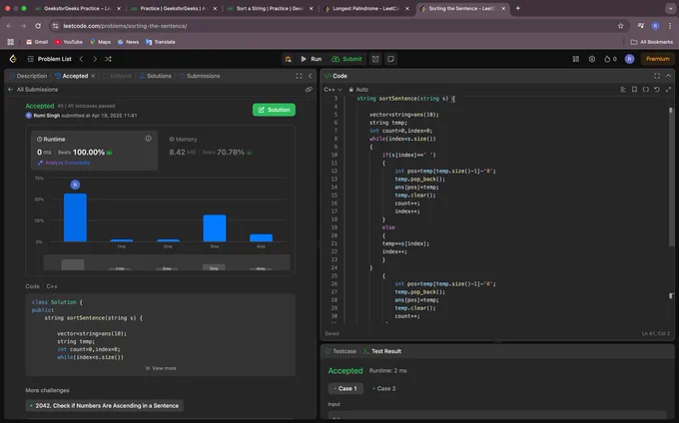Screen dimensions: 679x423
Task: Select the Accepted tab
Action: (72, 76)
